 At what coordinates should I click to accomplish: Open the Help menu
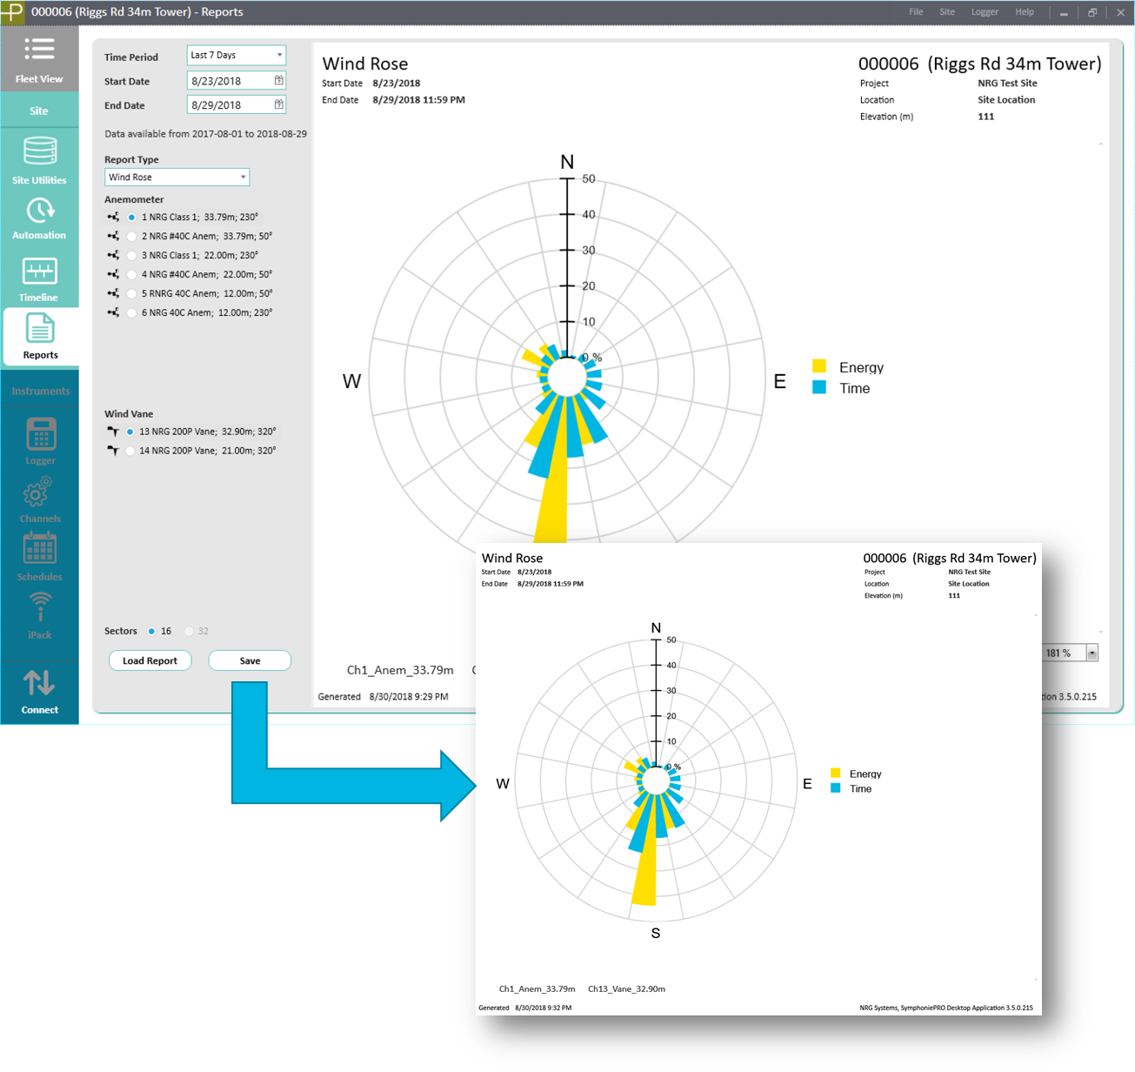1025,12
